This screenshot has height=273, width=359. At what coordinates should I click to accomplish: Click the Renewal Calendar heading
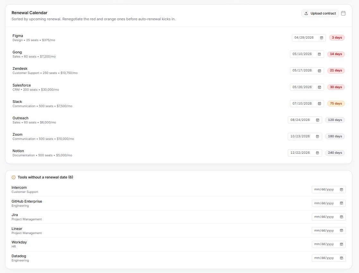click(30, 13)
